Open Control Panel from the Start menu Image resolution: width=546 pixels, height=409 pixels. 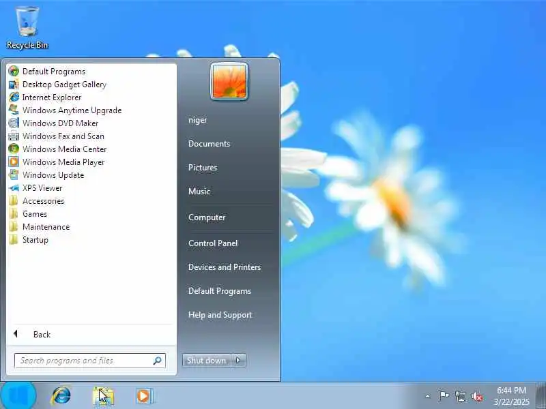(213, 243)
